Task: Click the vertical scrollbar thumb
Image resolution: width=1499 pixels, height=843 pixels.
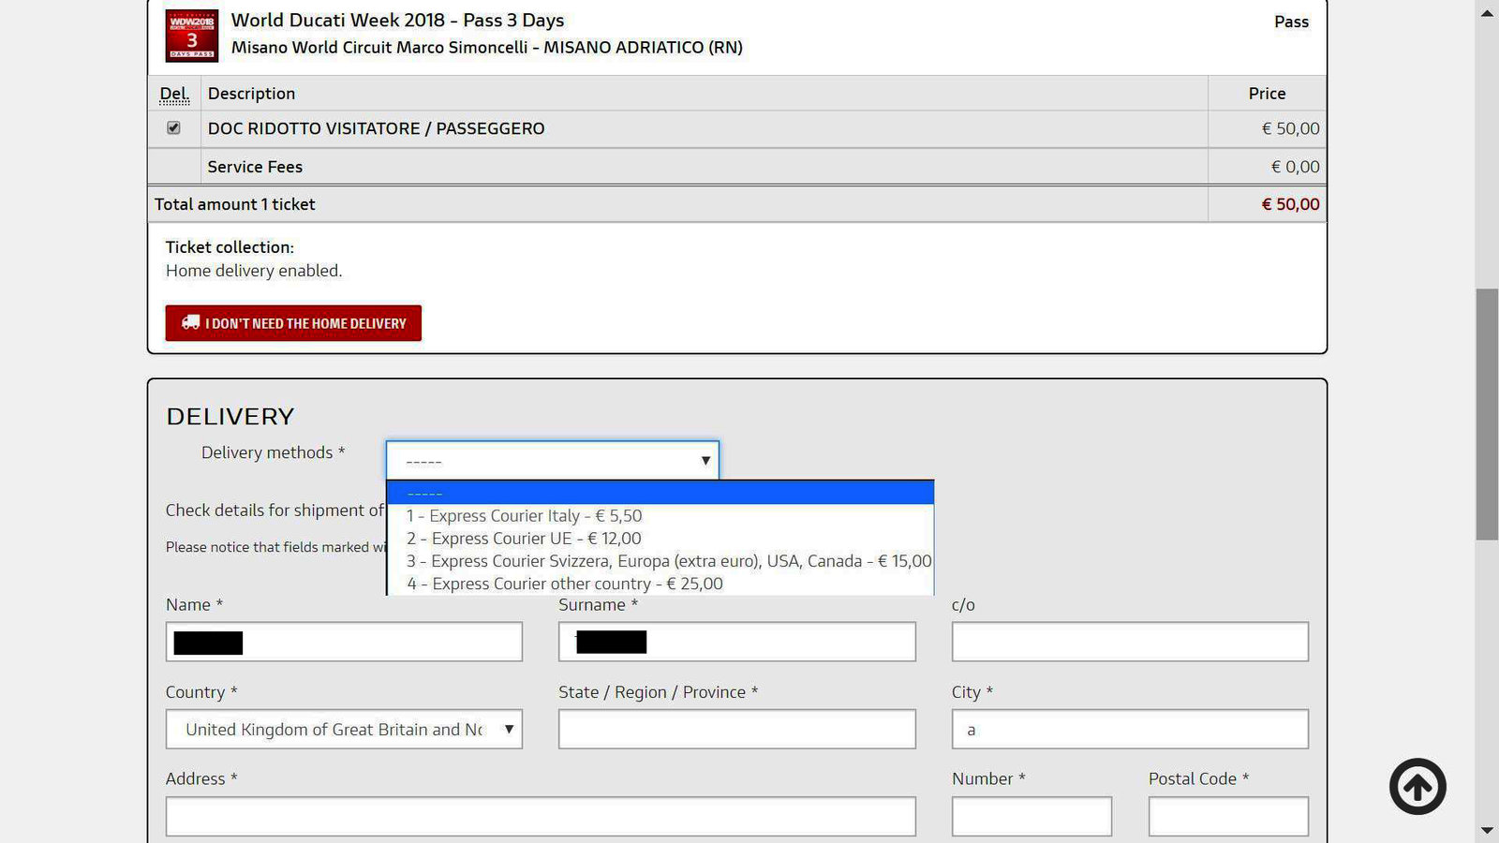Action: click(1487, 414)
